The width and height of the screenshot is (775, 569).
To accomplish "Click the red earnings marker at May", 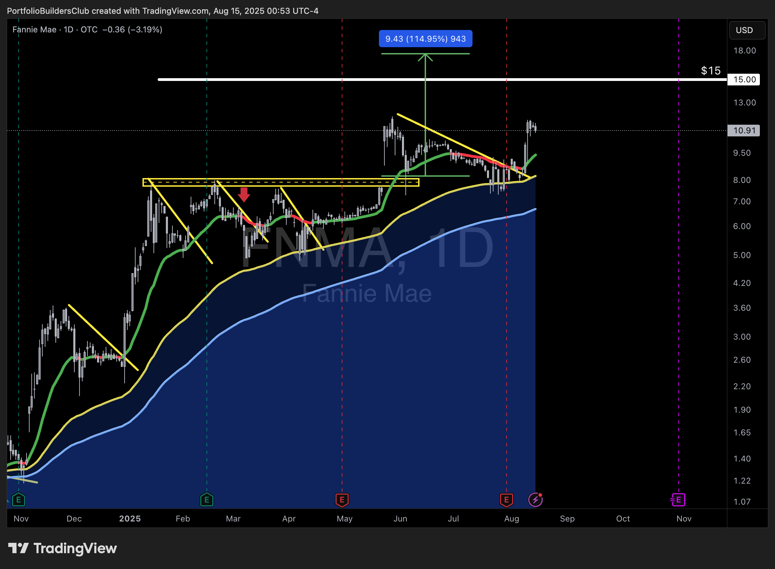I will pyautogui.click(x=342, y=500).
